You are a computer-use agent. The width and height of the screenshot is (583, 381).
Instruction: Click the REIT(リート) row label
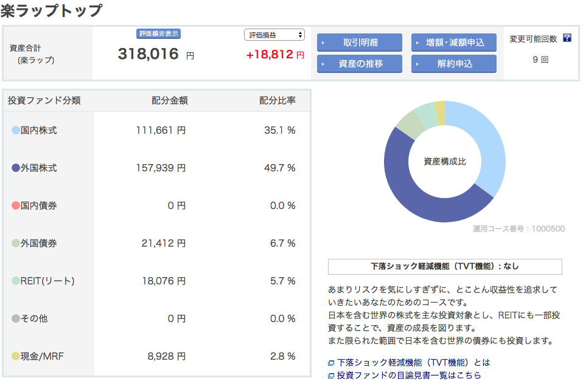47,281
